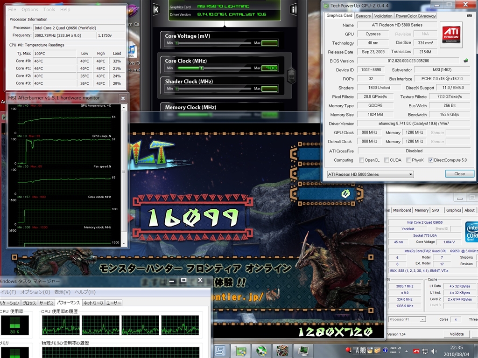Click the BIOS save icon in GPU-Z

[x=465, y=61]
